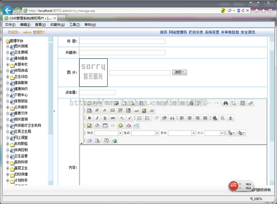
Task: Align text left
Action: (x=182, y=118)
